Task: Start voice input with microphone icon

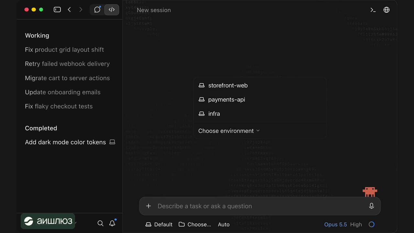Action: (x=371, y=206)
